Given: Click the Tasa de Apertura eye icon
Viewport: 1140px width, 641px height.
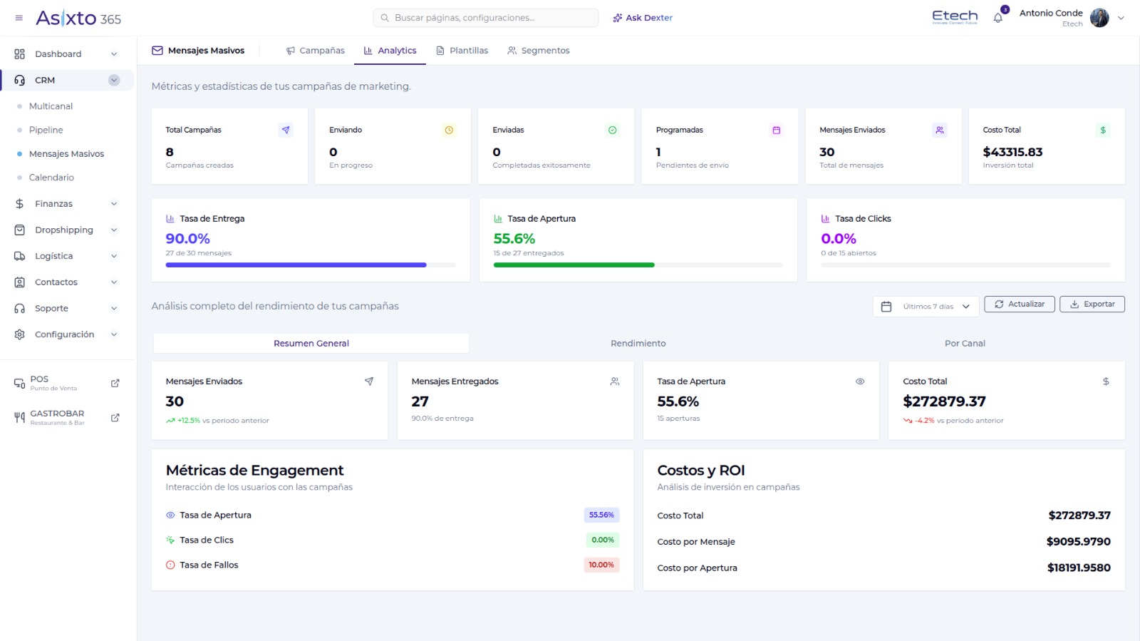Looking at the screenshot, I should (860, 381).
